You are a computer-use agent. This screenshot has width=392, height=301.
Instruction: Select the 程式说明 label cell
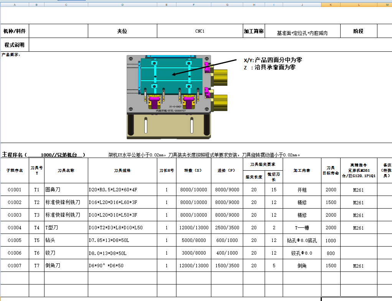coord(15,44)
